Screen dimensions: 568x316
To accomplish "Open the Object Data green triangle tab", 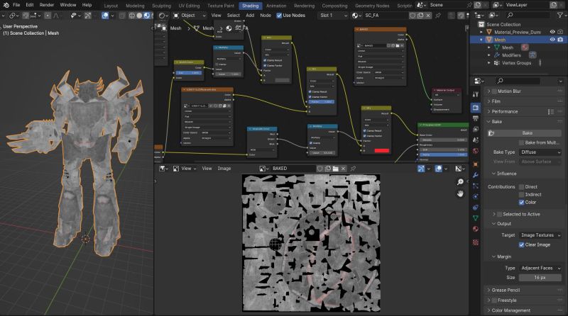I will [x=476, y=218].
